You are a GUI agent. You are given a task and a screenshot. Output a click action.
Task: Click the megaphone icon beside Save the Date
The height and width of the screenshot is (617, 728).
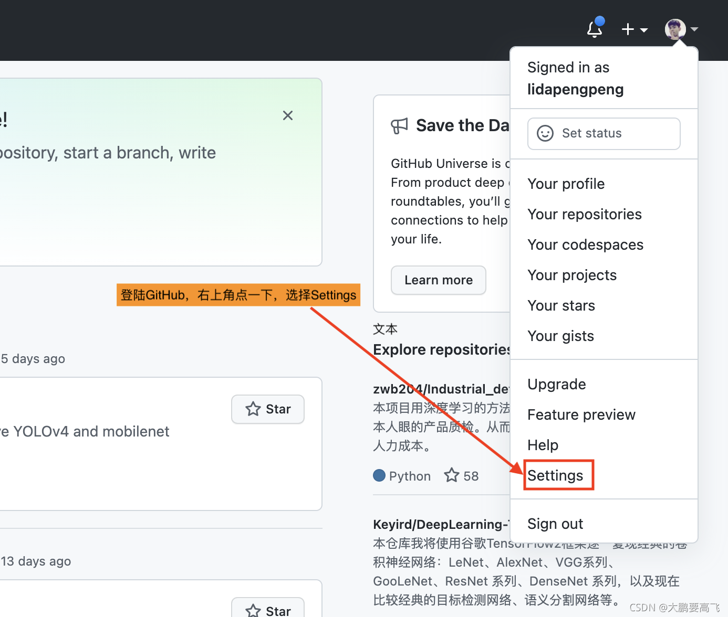399,126
